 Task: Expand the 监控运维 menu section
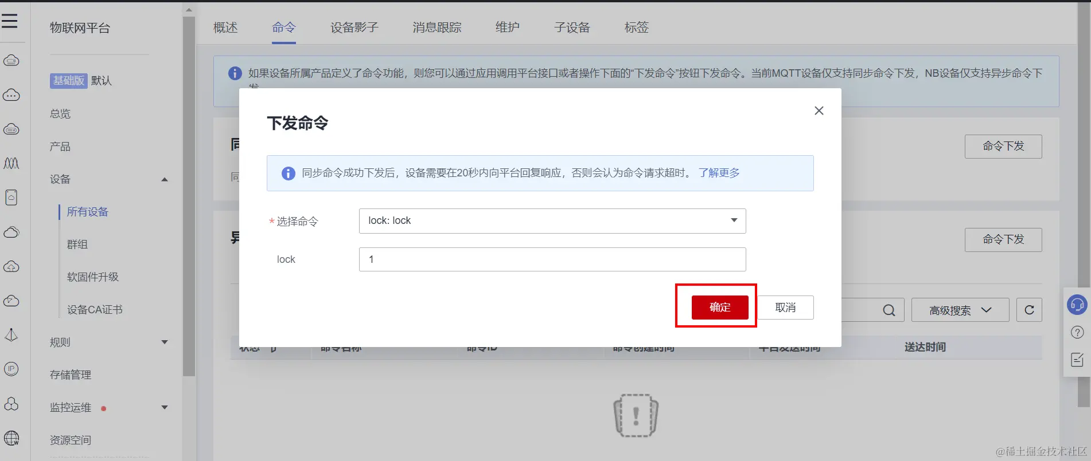click(x=165, y=407)
